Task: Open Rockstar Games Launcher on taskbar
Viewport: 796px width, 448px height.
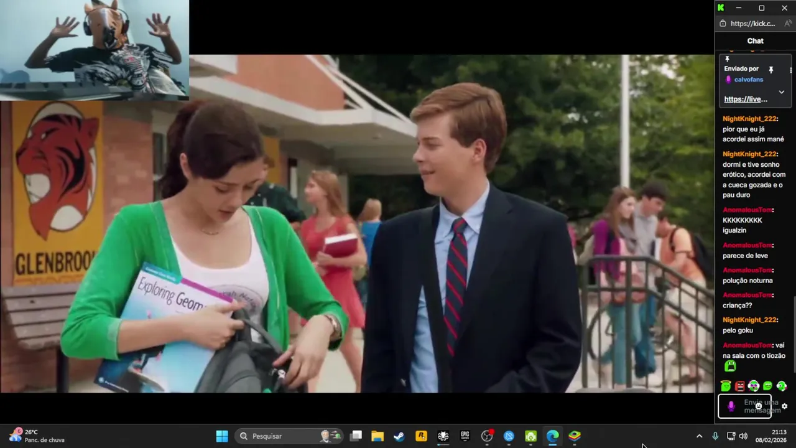Action: 421,436
